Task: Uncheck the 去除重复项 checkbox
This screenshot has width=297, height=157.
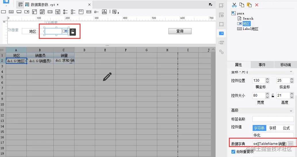Action: click(x=233, y=152)
